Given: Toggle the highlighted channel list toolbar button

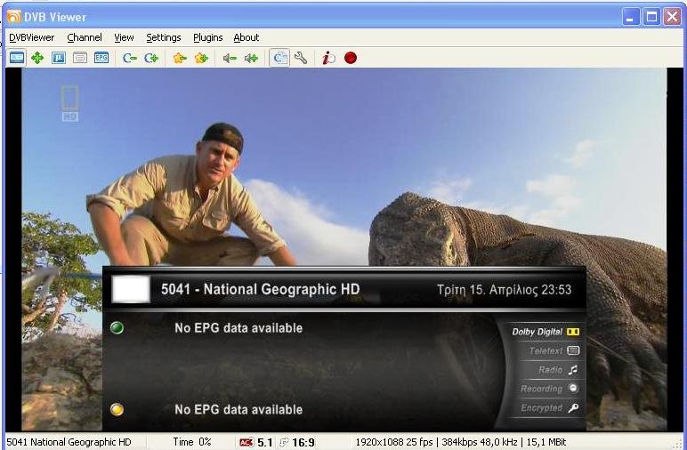Looking at the screenshot, I should coord(279,58).
